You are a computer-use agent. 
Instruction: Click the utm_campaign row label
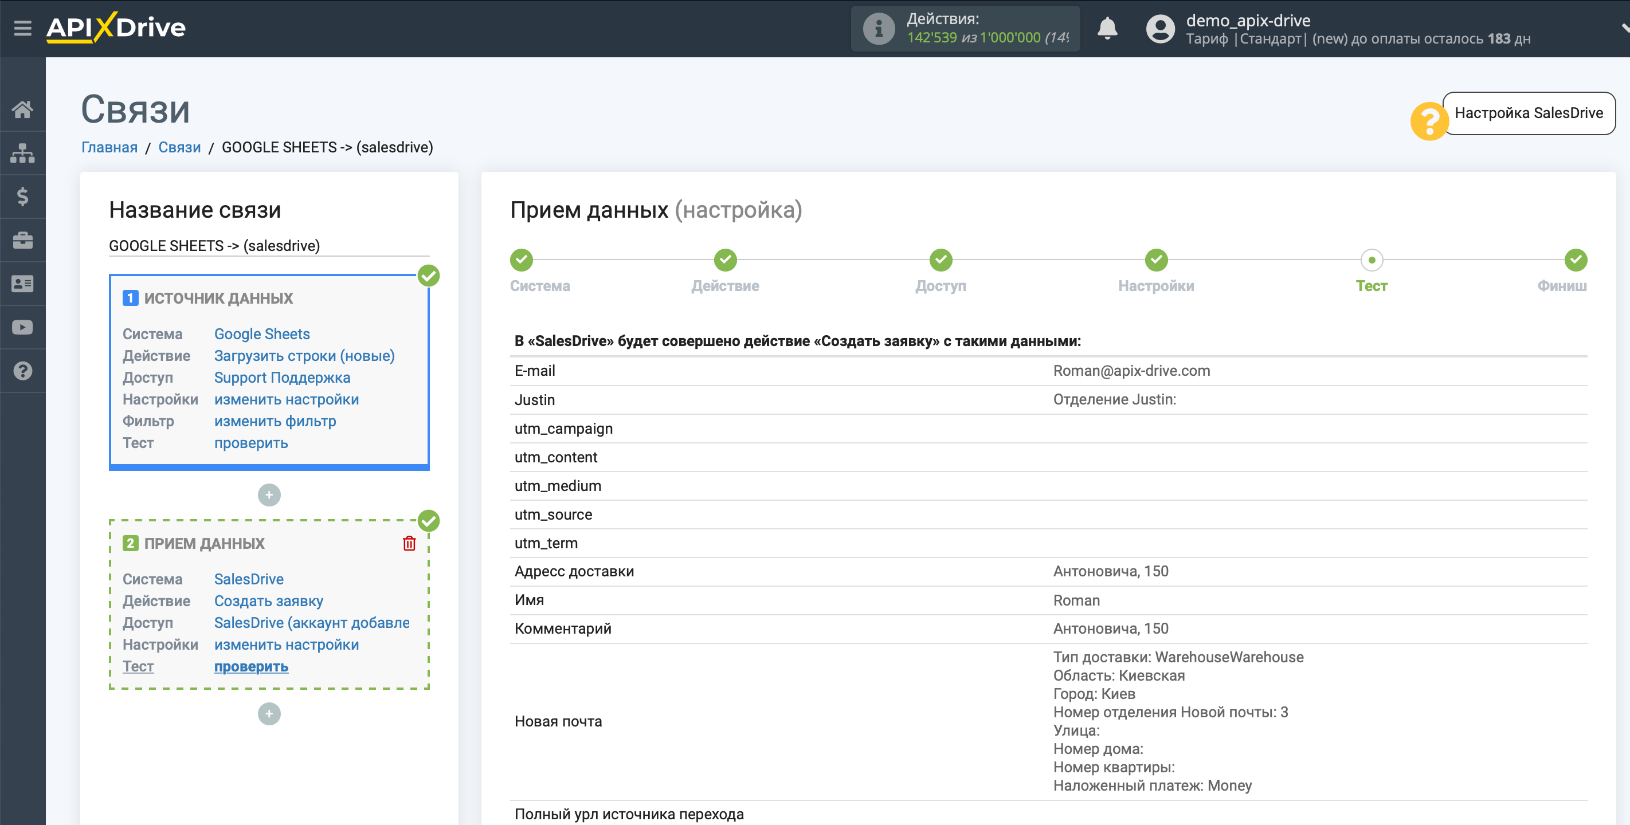(563, 429)
